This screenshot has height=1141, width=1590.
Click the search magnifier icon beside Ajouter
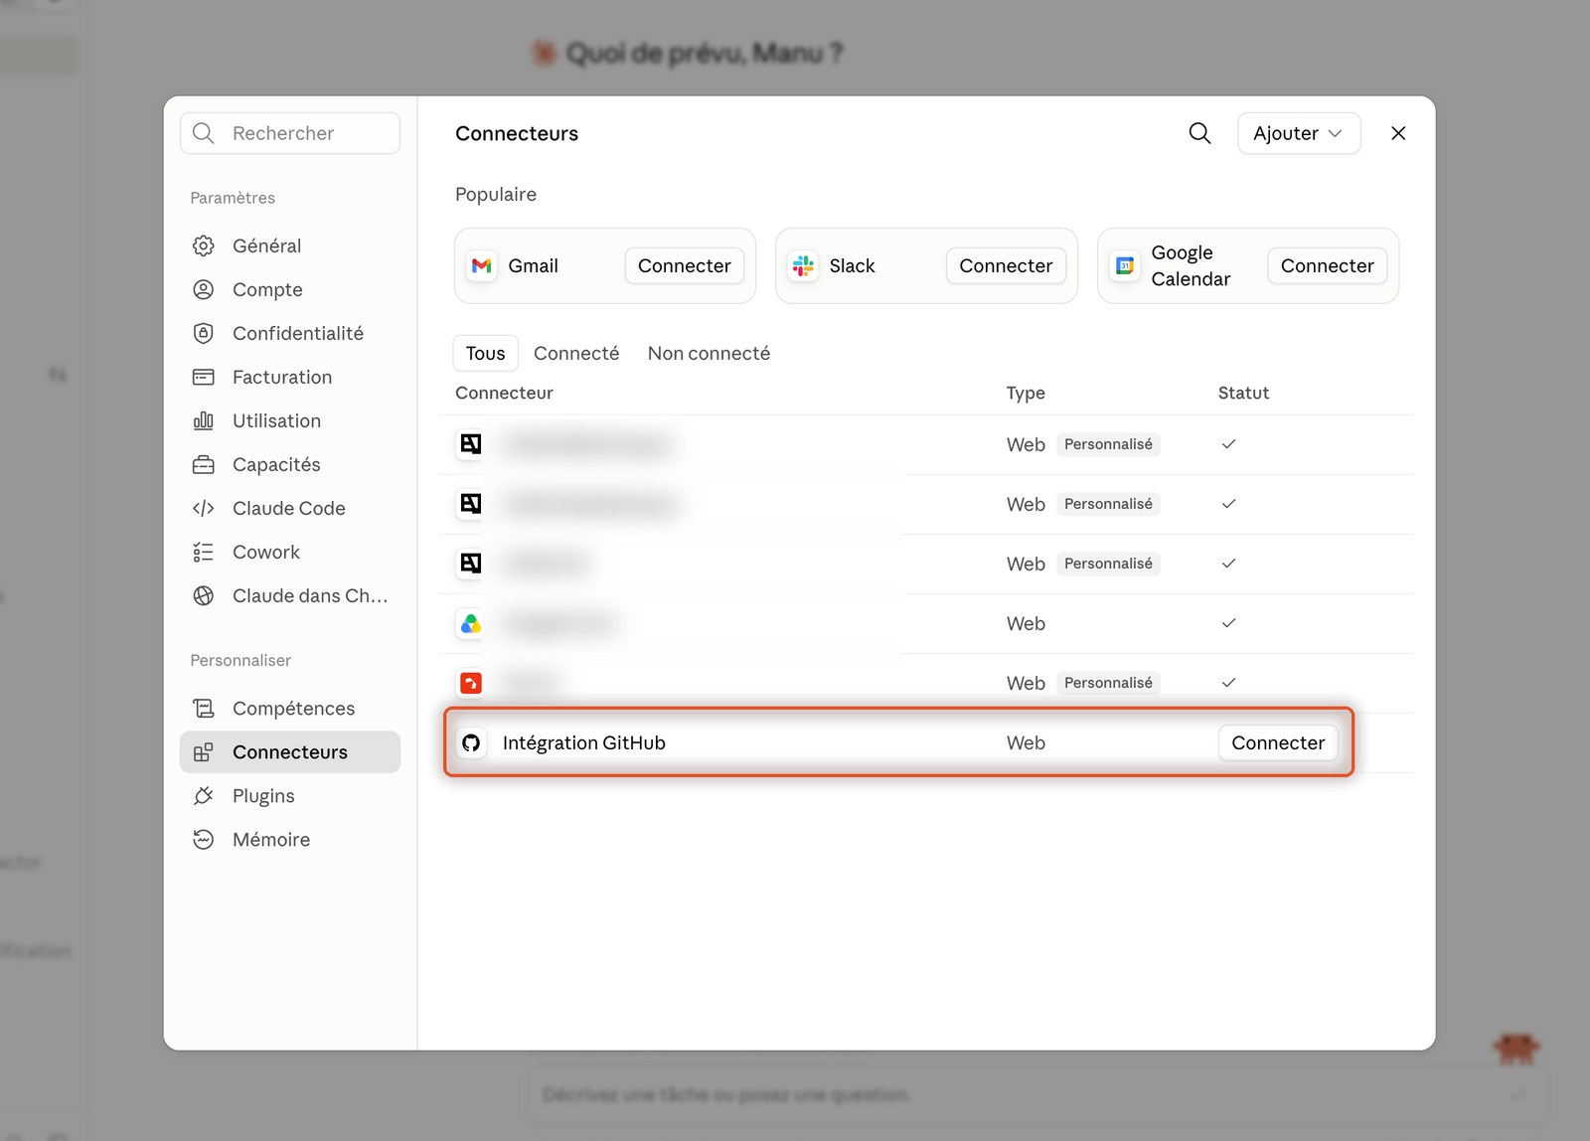1199,133
